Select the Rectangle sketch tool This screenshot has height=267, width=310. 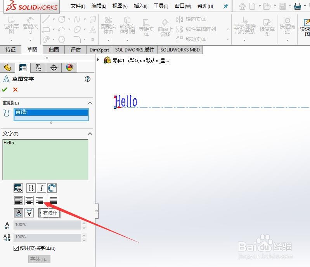pos(46,29)
